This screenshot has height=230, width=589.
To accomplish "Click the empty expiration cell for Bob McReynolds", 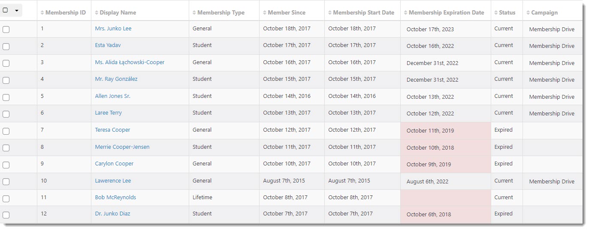I will tap(445, 198).
